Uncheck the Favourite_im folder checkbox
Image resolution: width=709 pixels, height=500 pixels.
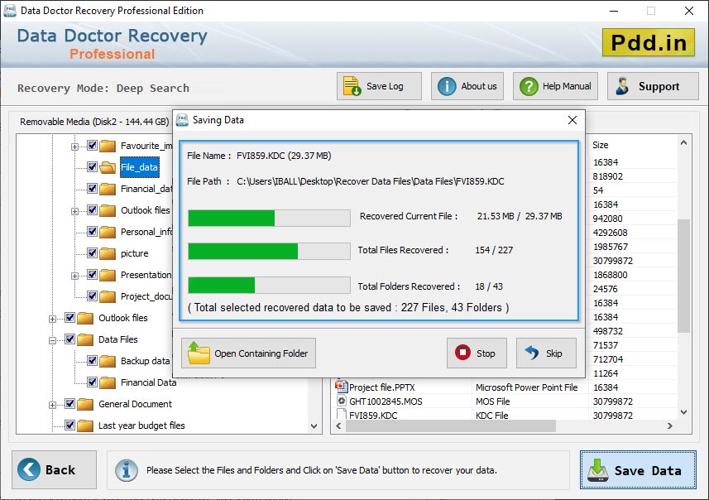coord(92,145)
